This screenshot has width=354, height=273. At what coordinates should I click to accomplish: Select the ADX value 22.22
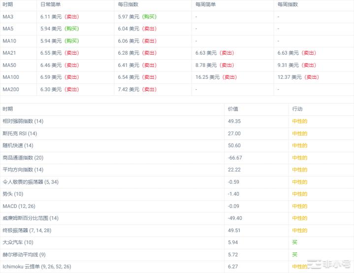point(234,170)
